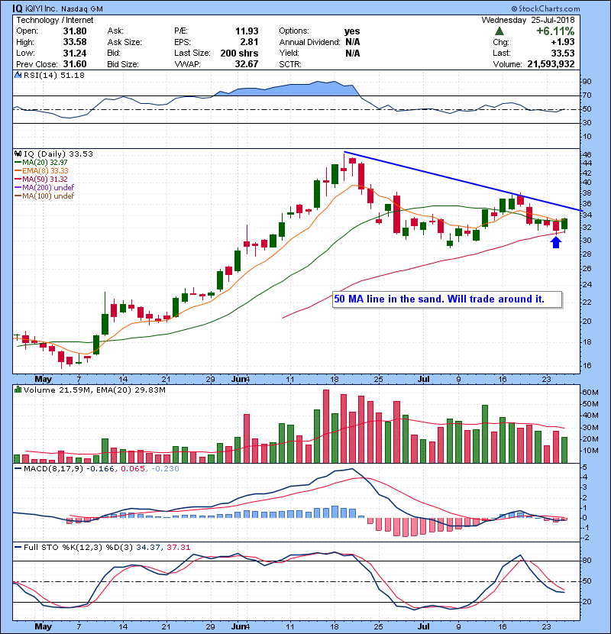Click the P/E value 11.93
The height and width of the screenshot is (634, 611).
click(x=247, y=31)
